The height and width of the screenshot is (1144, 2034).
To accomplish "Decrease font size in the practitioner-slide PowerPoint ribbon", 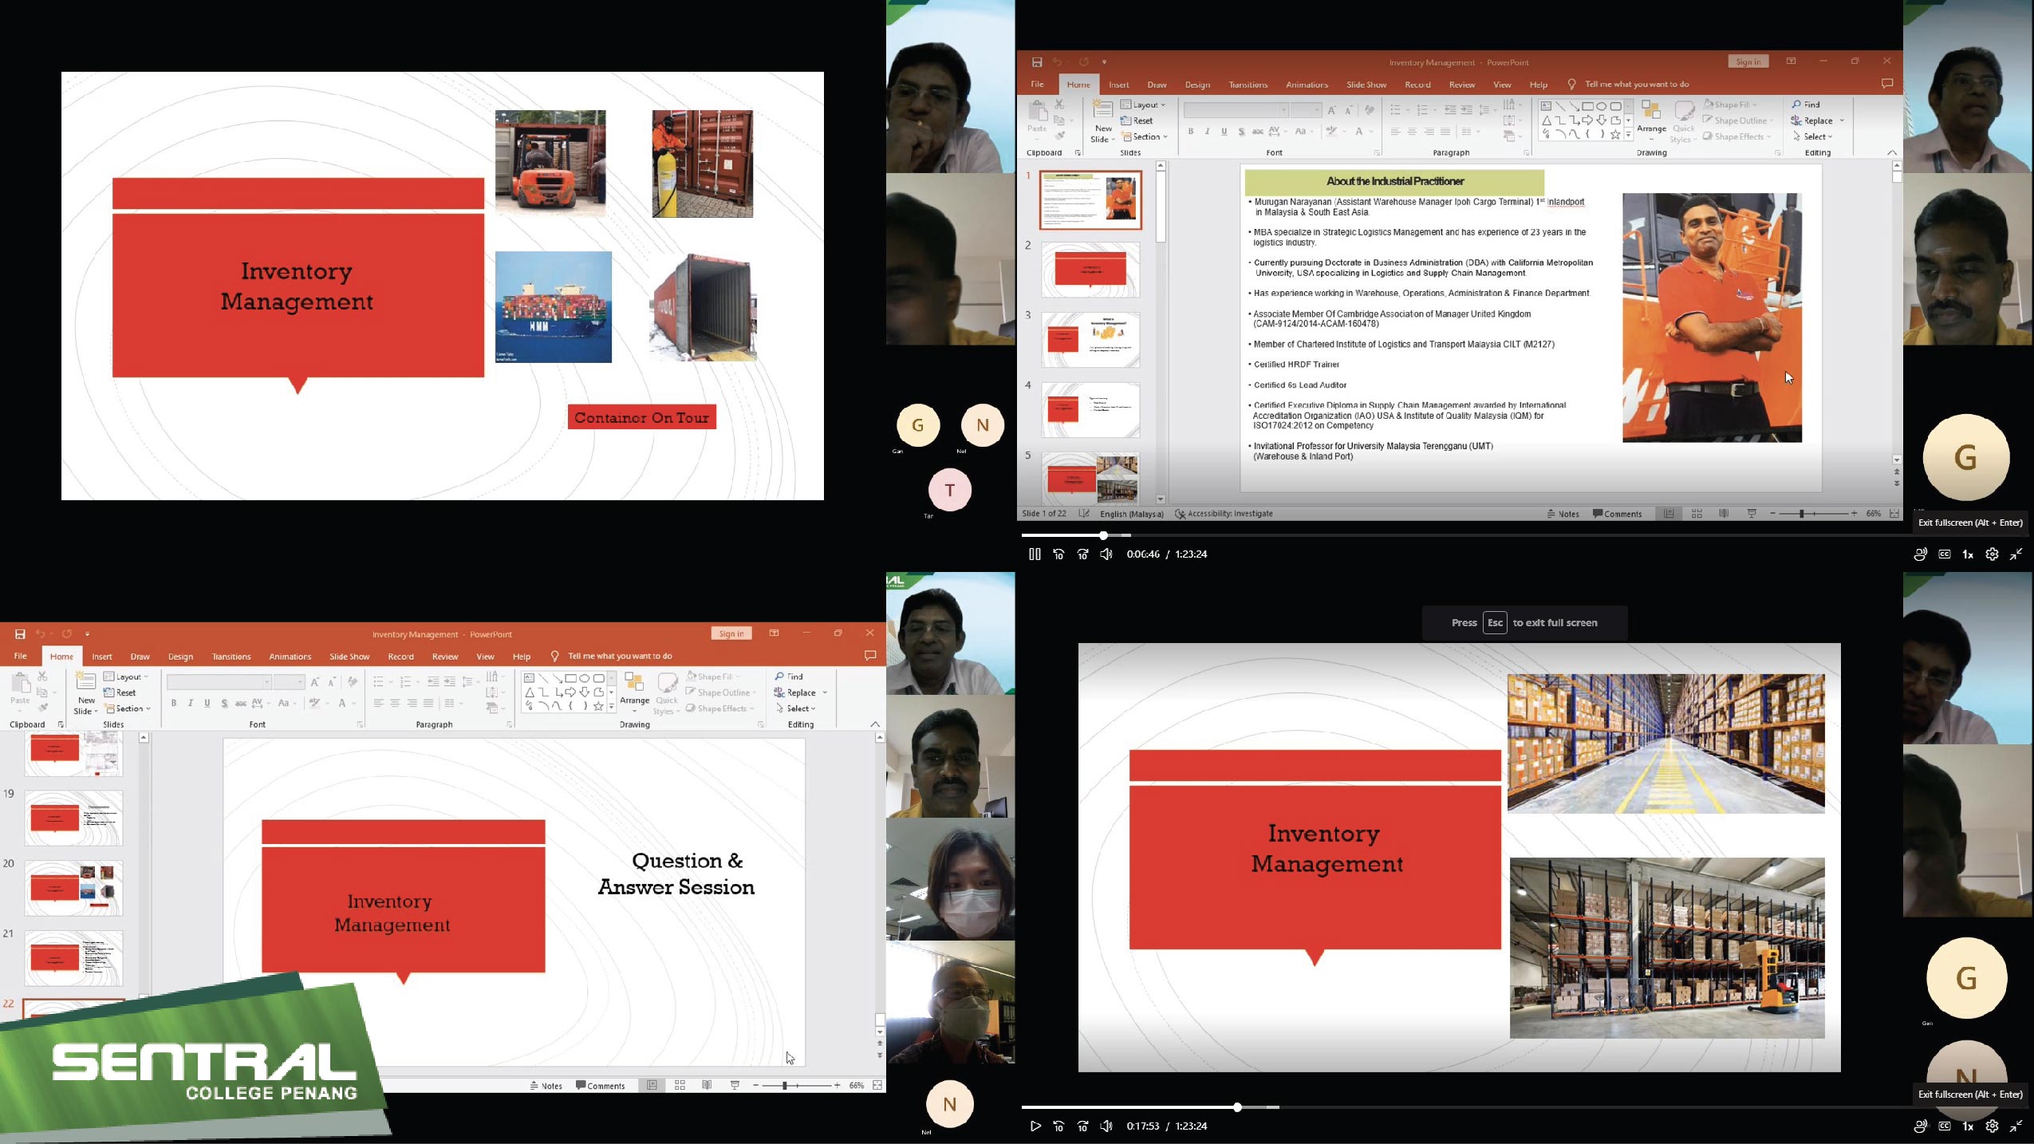I will 1349,110.
